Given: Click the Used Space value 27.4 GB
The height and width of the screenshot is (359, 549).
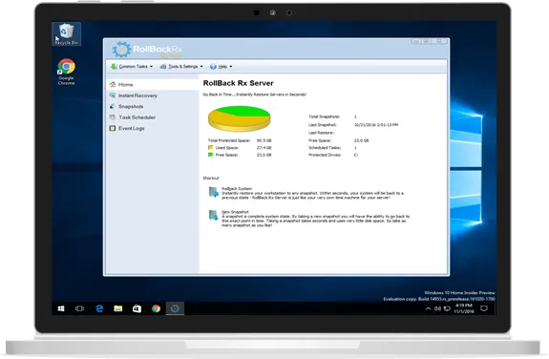Looking at the screenshot, I should [264, 147].
